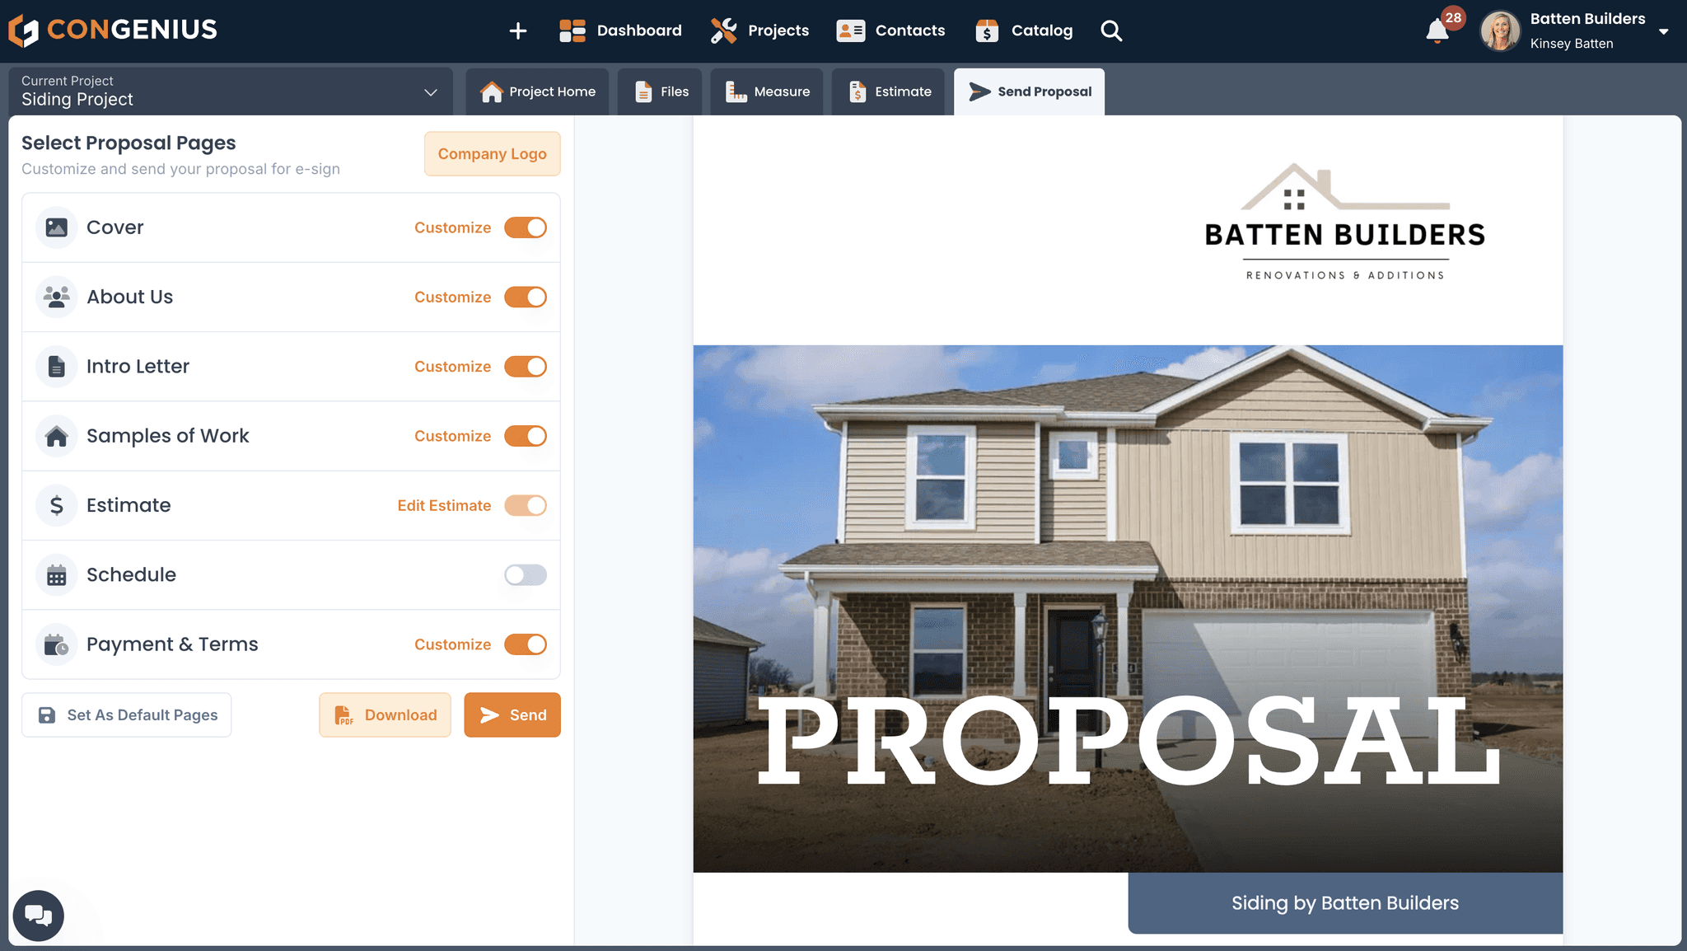Click the Company Logo button
Image resolution: width=1687 pixels, height=951 pixels.
491,153
